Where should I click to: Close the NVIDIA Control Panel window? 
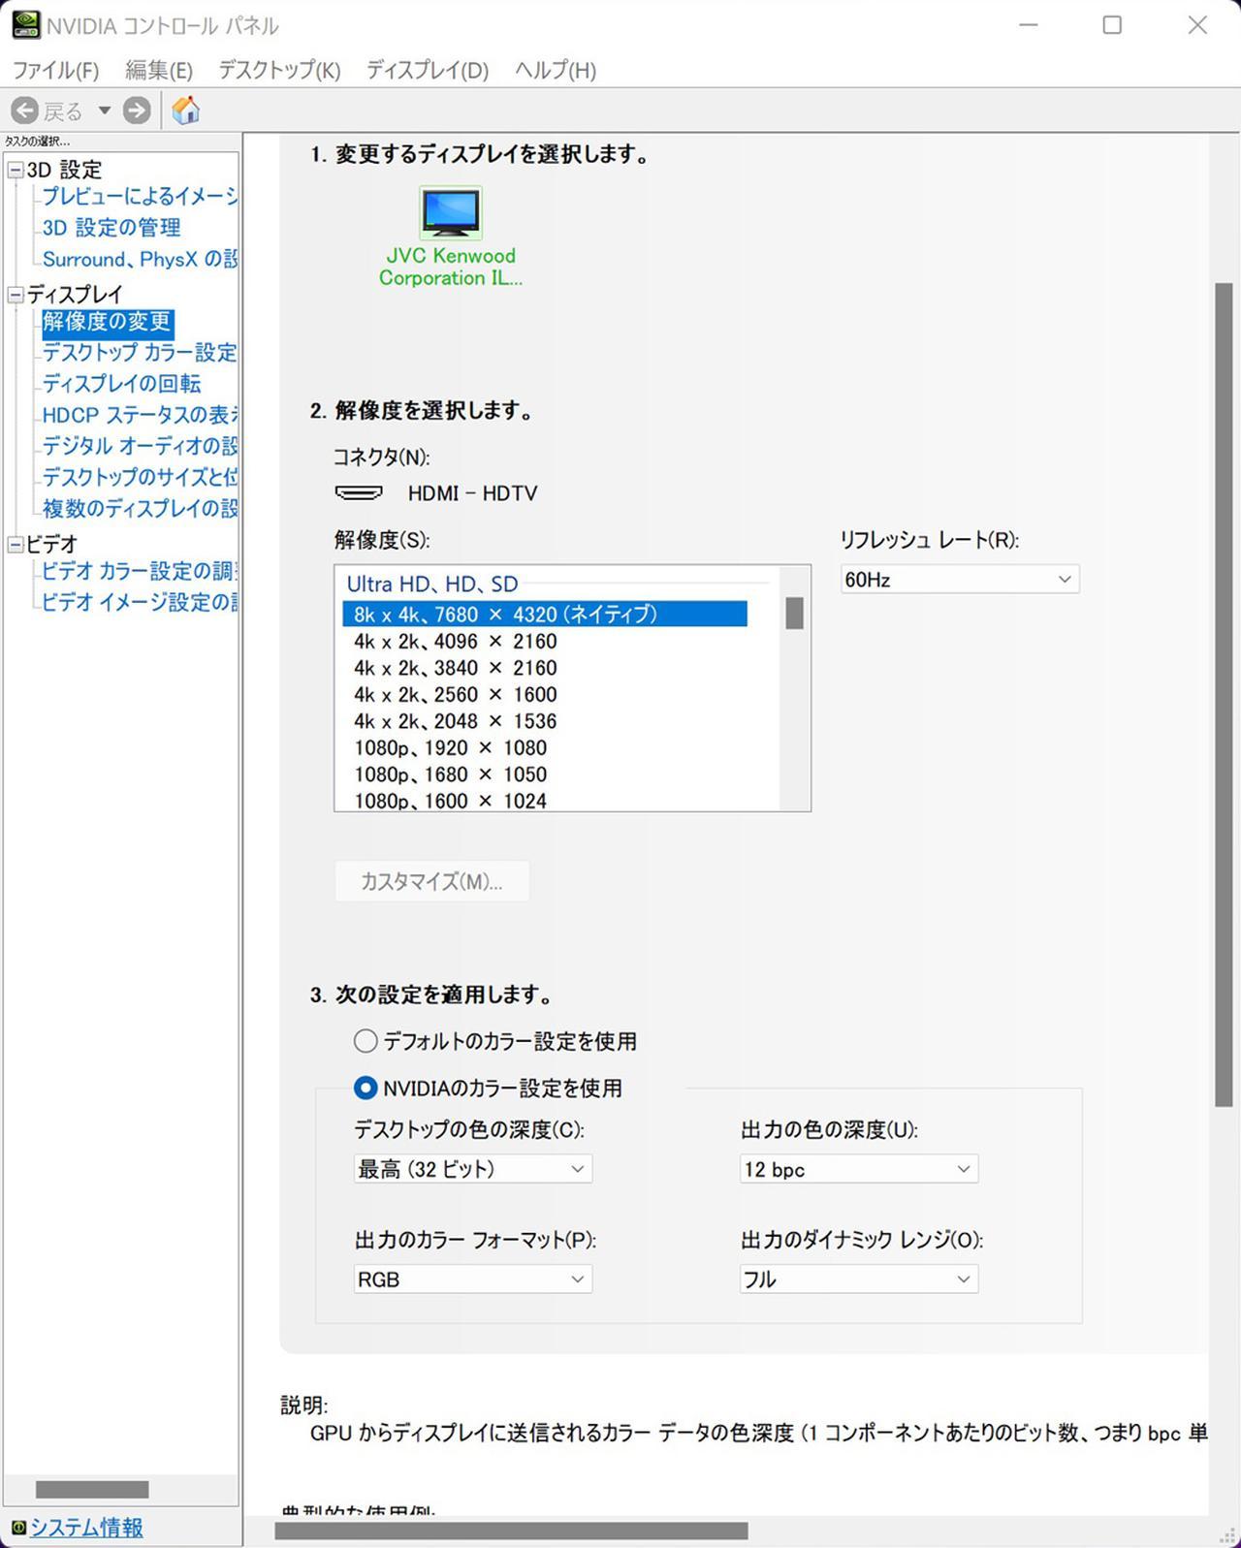coord(1197,25)
